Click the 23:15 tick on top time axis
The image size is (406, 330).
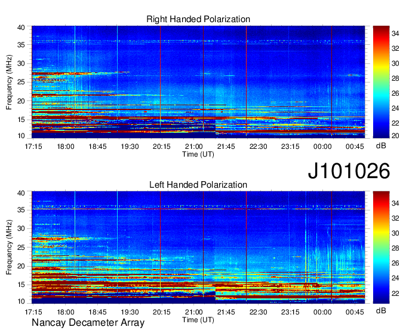[x=290, y=146]
